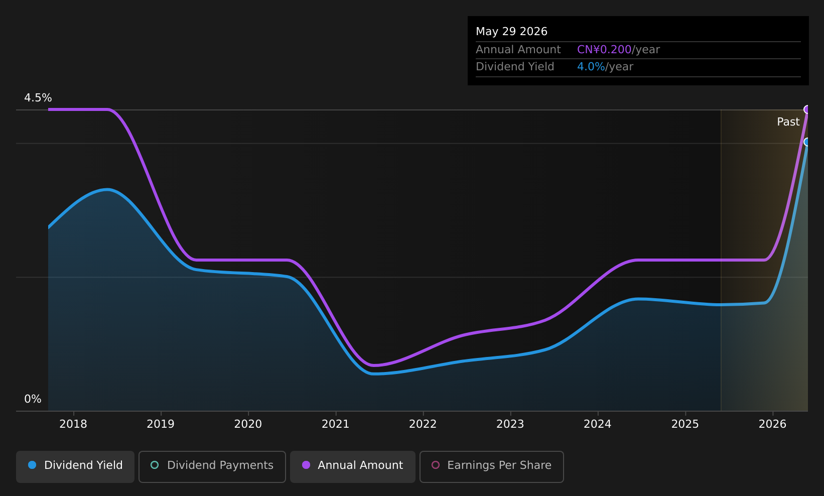Click the 'Annual Amount' tooltip row label

518,50
